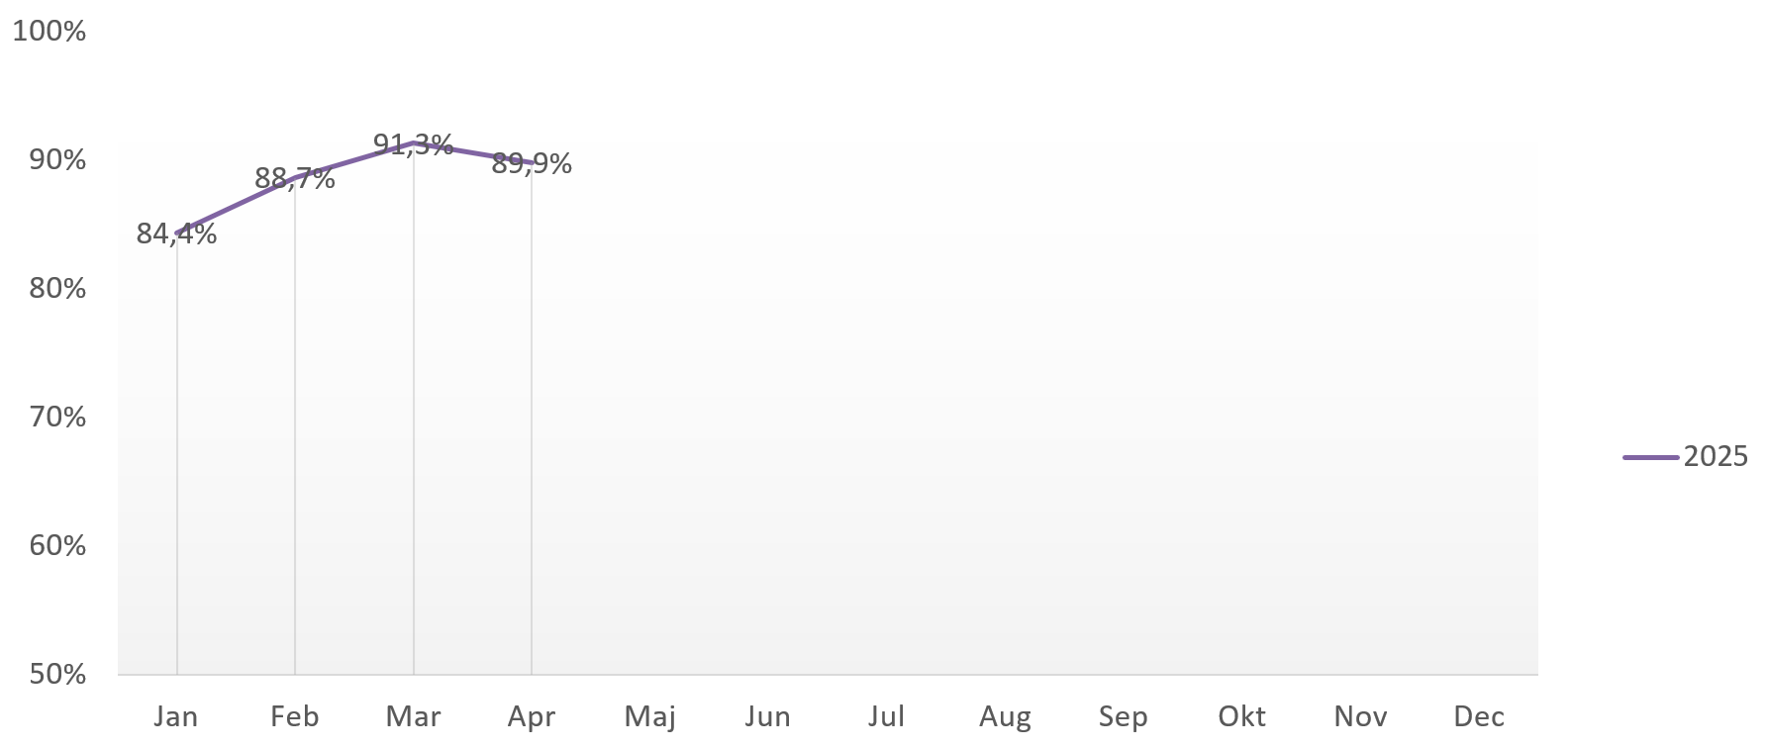The width and height of the screenshot is (1768, 749).
Task: Select the 70% vertical axis label
Action: [57, 417]
